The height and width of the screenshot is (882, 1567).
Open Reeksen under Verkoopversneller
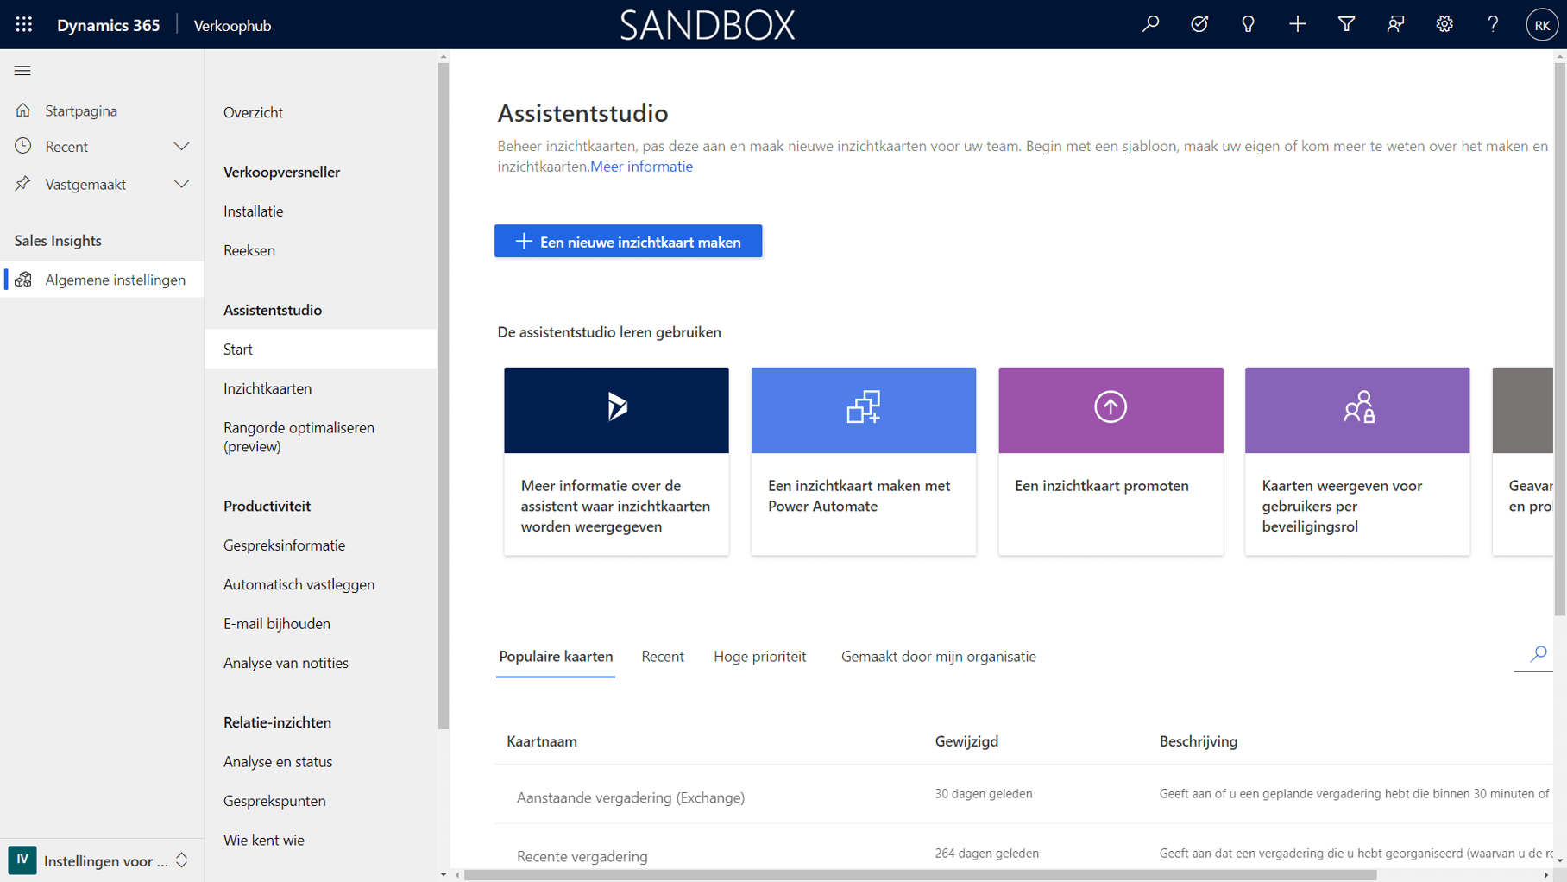249,250
